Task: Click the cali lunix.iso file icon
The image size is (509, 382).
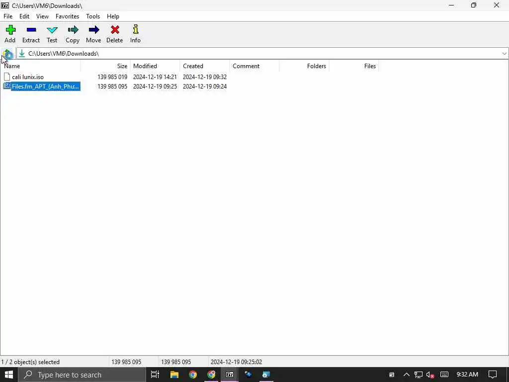Action: (7, 77)
